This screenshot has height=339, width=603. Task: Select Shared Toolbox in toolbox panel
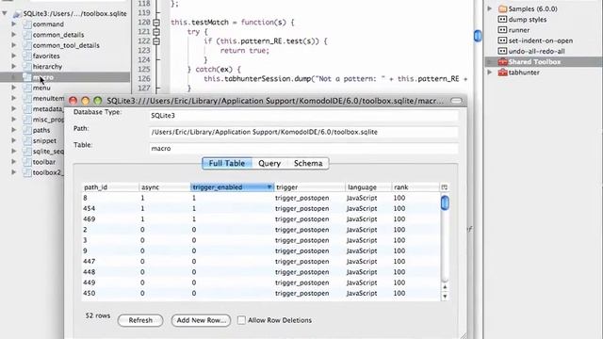(543, 61)
